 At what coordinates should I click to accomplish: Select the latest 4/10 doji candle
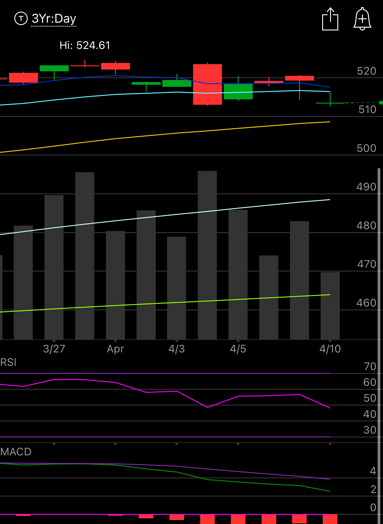coord(330,103)
